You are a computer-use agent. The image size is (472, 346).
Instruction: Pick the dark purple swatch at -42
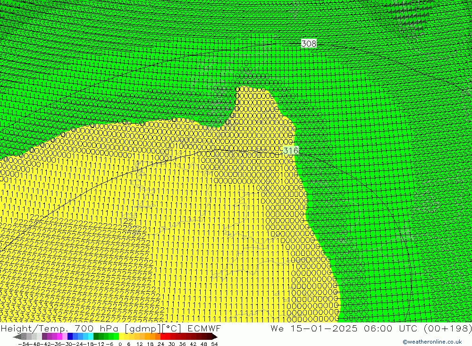[44, 337]
